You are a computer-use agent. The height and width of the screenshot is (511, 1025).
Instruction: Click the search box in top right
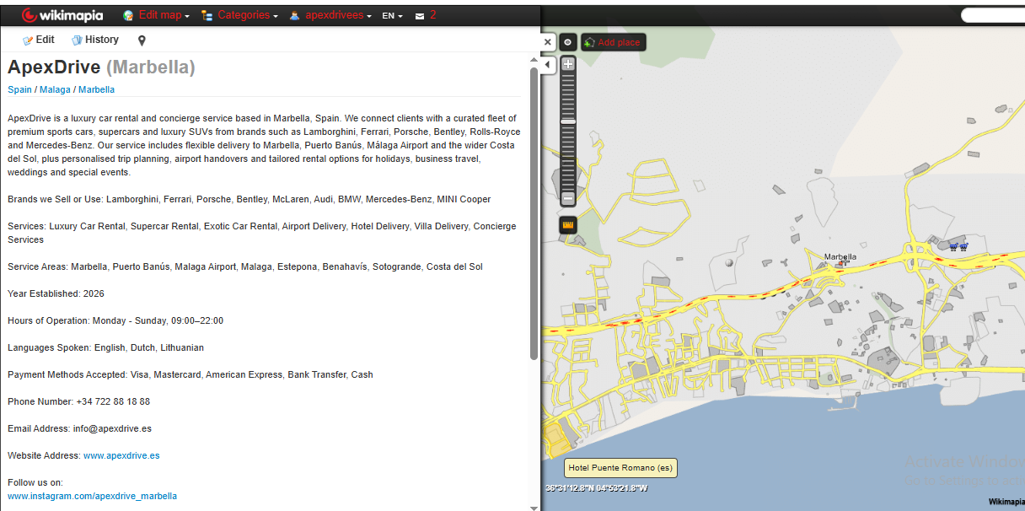pyautogui.click(x=993, y=15)
